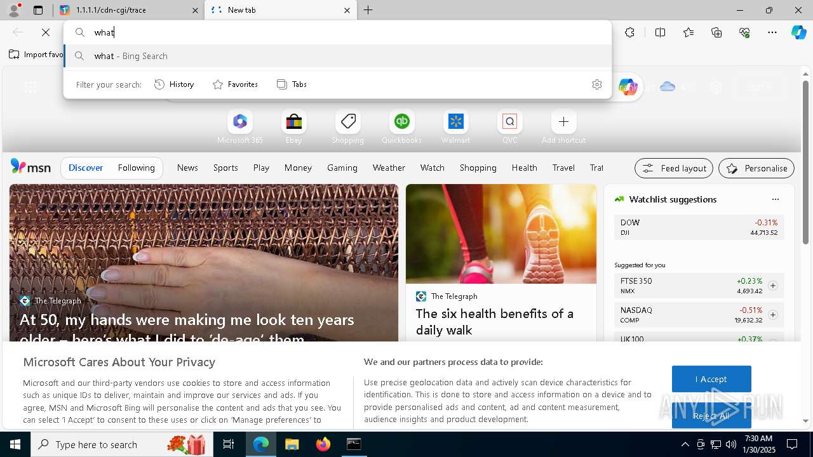
Task: Open Favorites star icon in toolbar
Action: [x=689, y=32]
